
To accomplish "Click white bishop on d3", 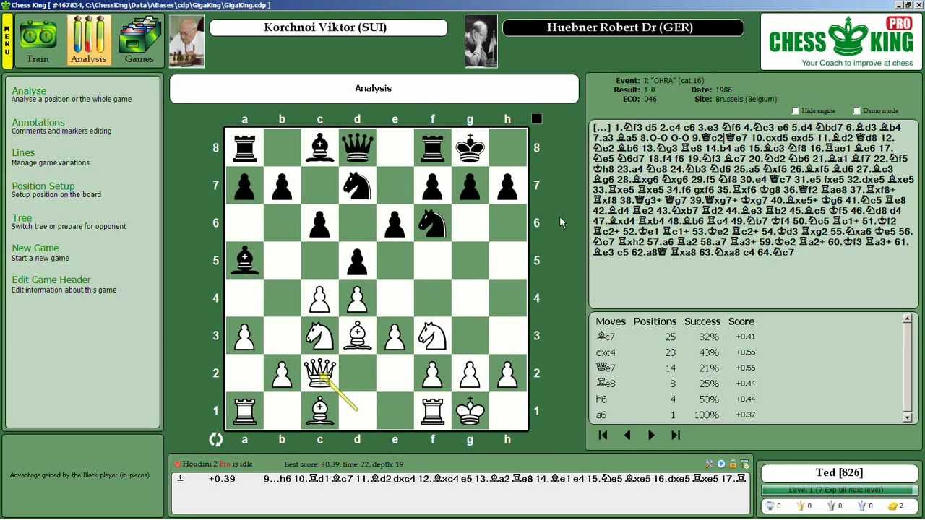I will 357,335.
